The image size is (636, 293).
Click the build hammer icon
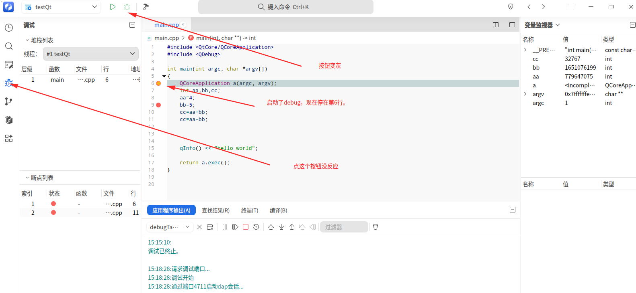tap(146, 7)
